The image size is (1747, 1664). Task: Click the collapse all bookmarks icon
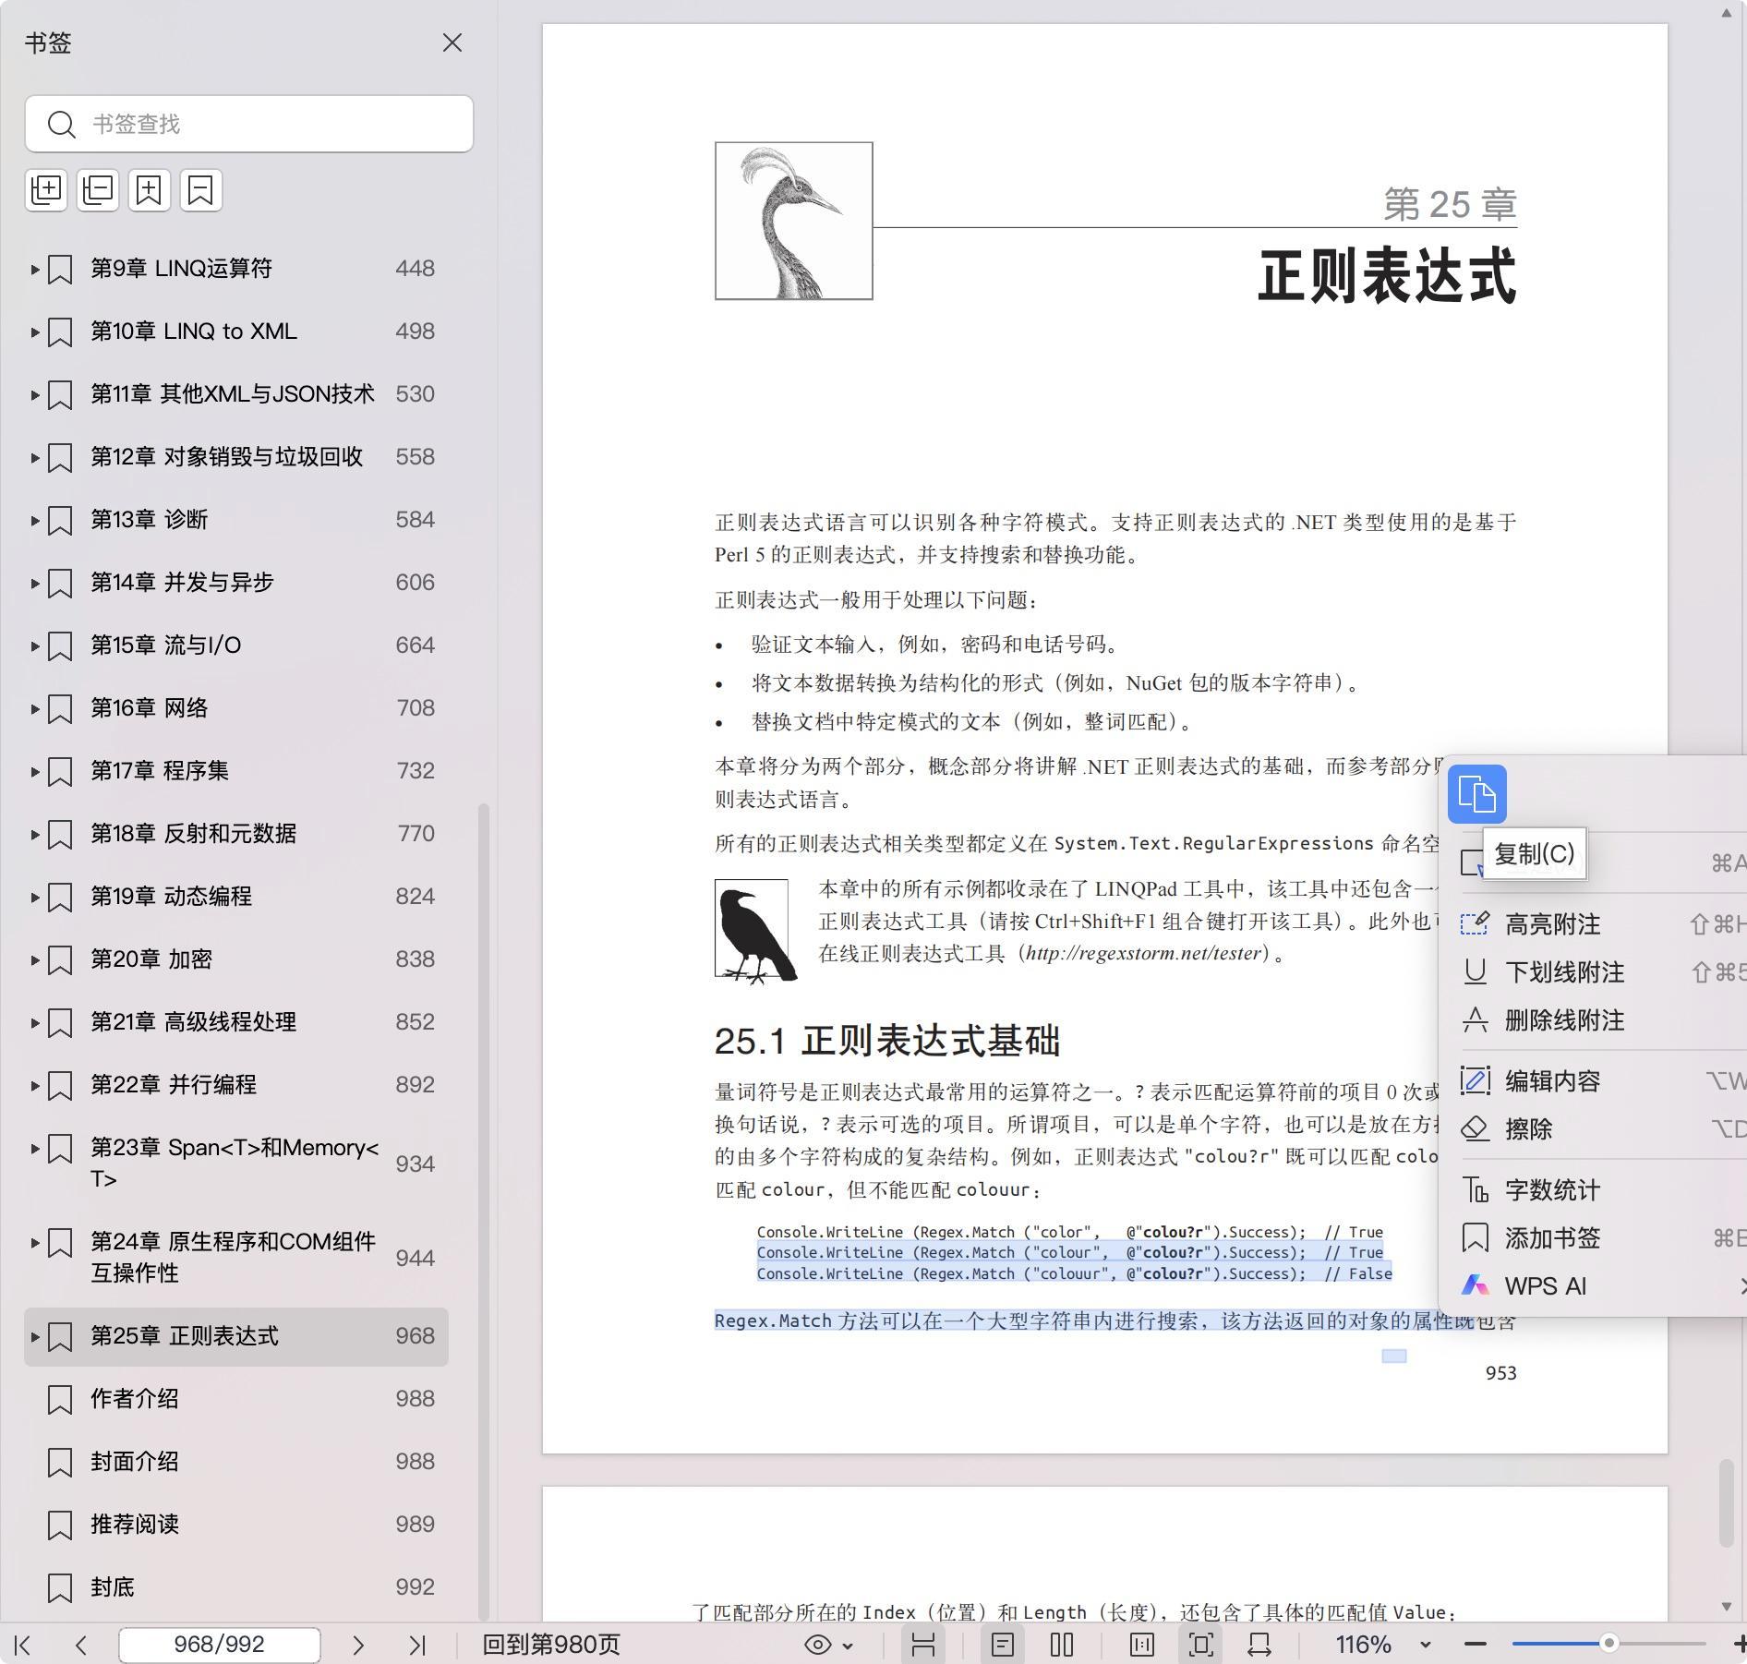point(98,190)
